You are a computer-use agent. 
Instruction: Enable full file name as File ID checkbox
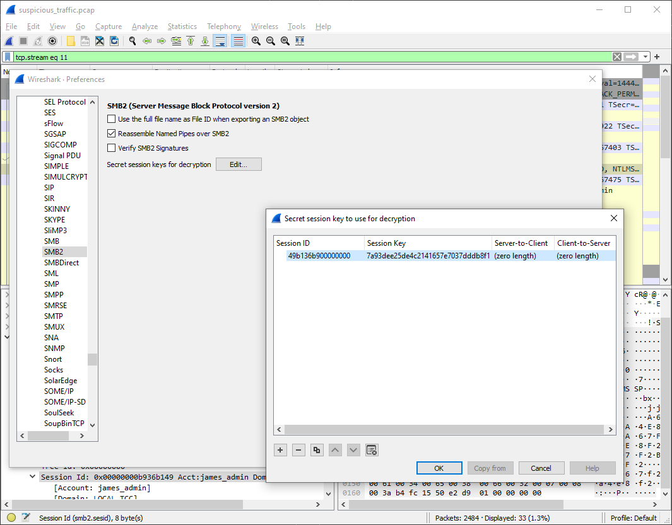(112, 119)
